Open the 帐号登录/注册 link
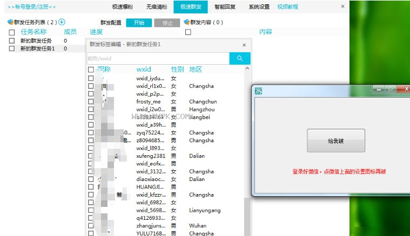This screenshot has height=236, width=410. (32, 7)
